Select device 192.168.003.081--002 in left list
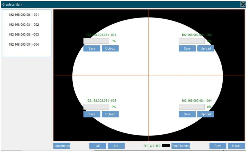 point(24,24)
